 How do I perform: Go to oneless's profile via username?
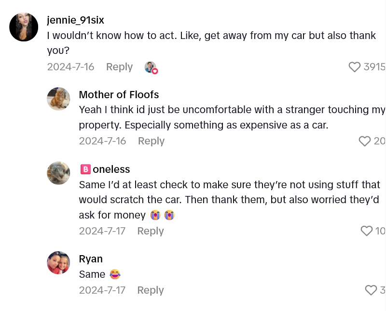pos(111,169)
